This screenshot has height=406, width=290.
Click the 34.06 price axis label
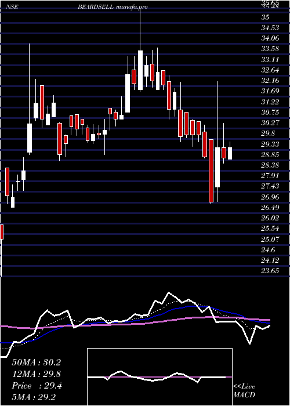click(x=270, y=38)
